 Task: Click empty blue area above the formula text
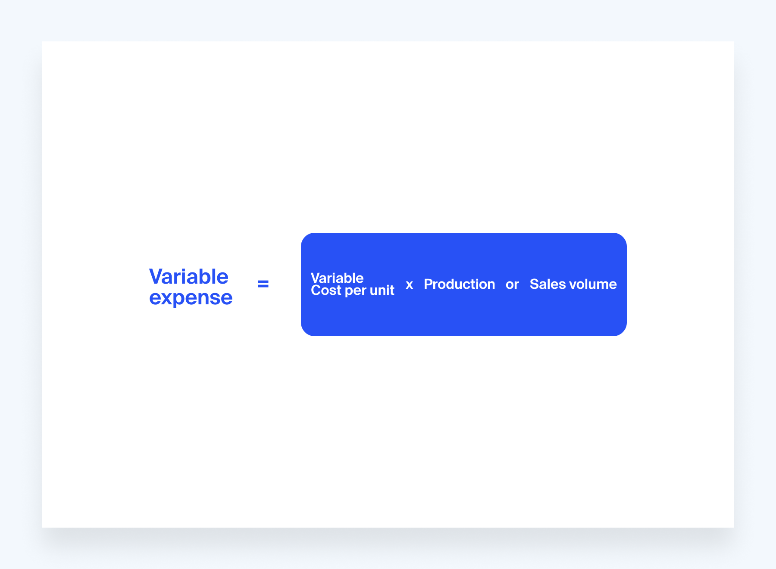(x=463, y=252)
